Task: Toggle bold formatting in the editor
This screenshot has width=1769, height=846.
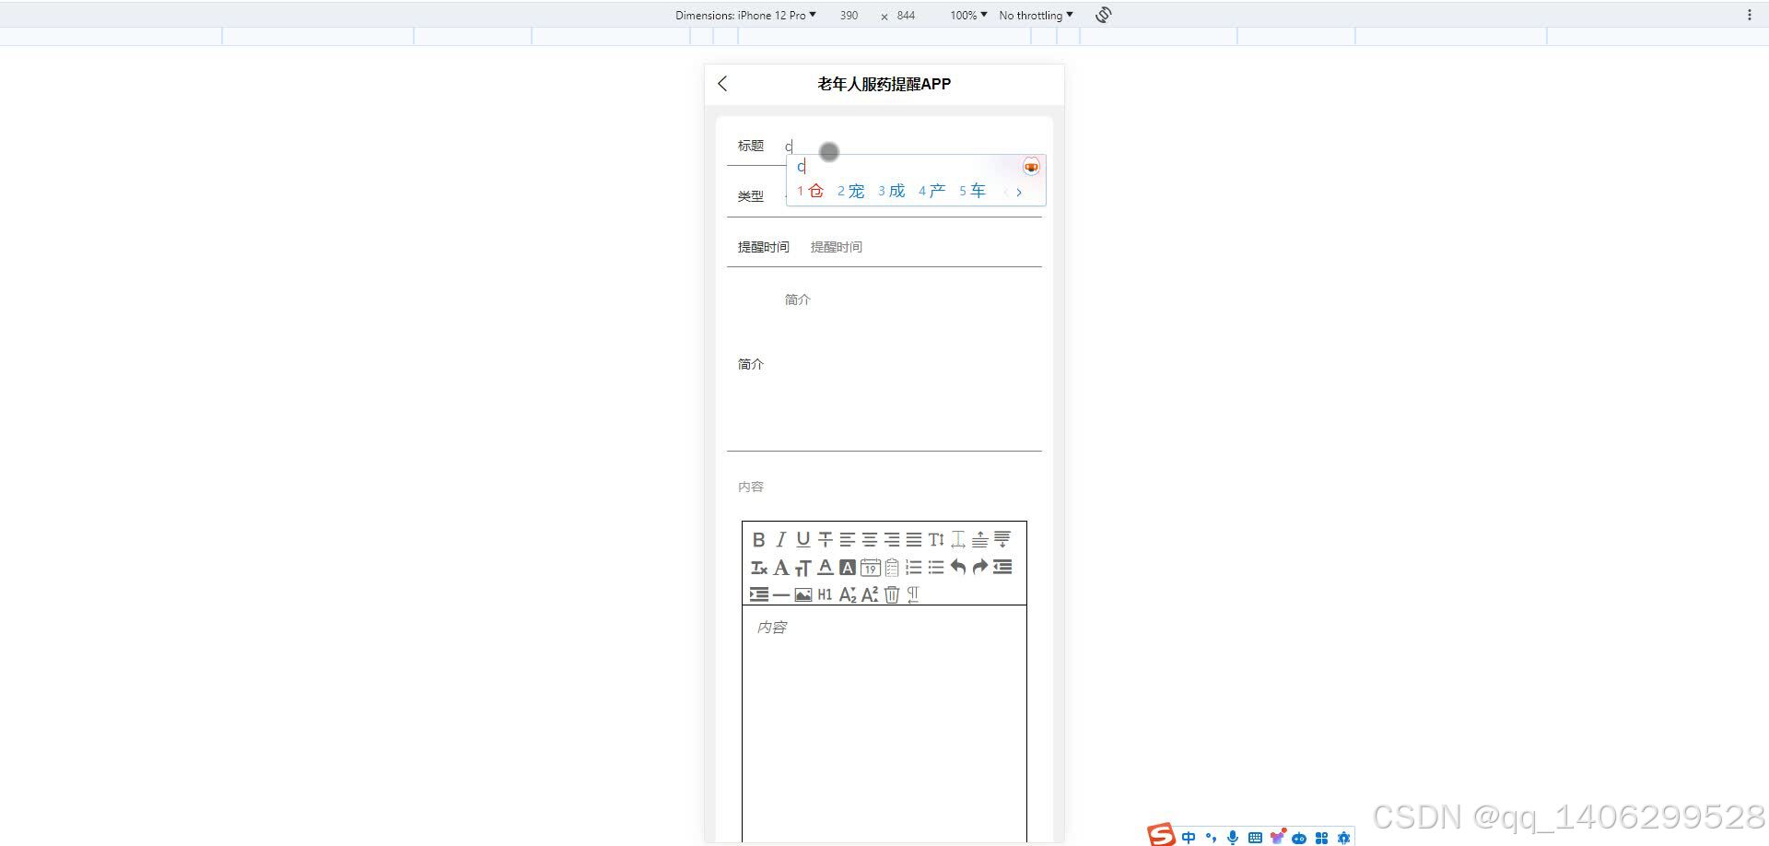Action: click(x=758, y=540)
